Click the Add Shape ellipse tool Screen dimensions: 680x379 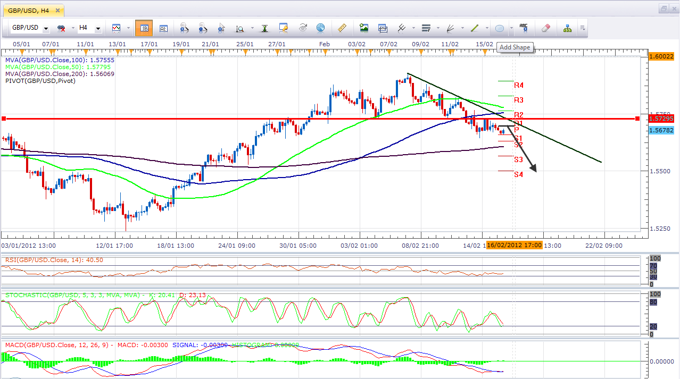(500, 28)
